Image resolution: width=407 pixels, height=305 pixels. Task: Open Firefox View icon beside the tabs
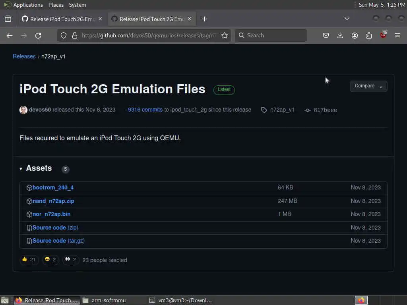tap(8, 19)
